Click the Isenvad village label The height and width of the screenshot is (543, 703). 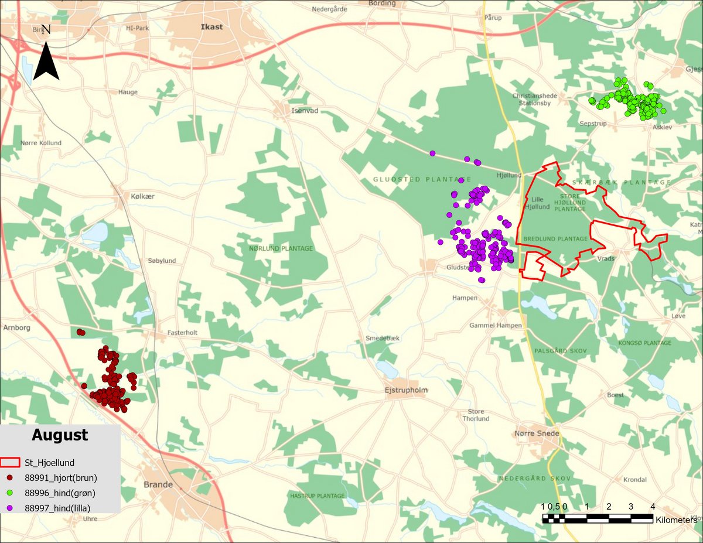[x=305, y=110]
